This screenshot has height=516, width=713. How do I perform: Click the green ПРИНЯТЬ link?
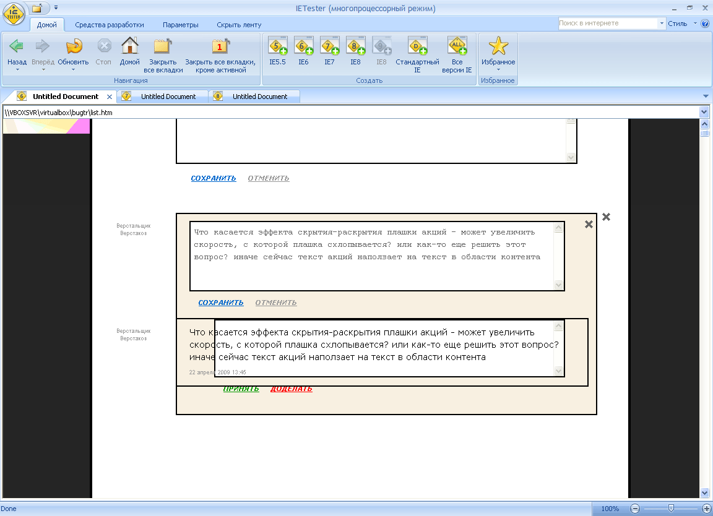pos(241,389)
